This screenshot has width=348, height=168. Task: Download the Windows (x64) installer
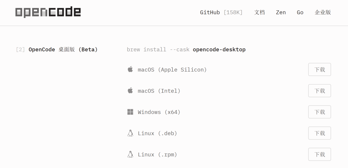pos(320,112)
